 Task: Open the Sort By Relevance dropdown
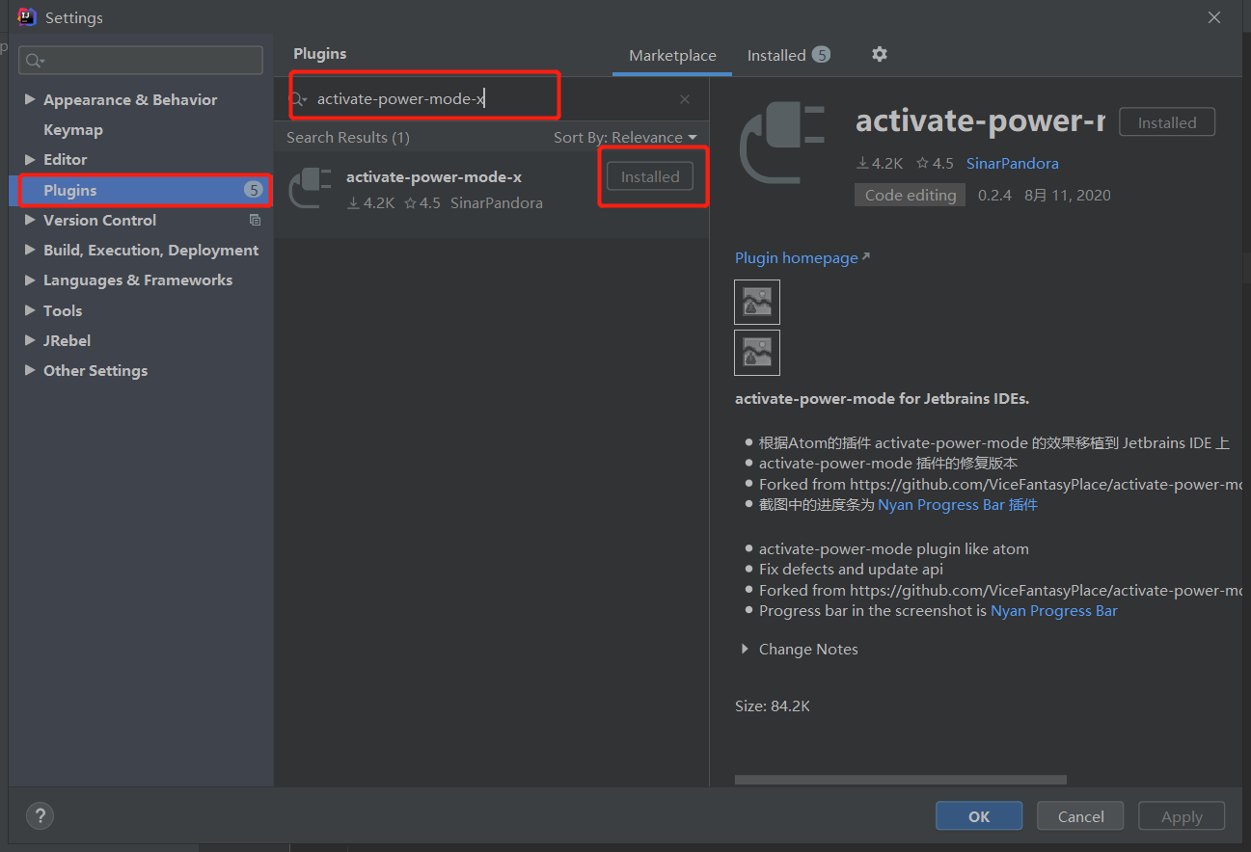click(x=625, y=137)
